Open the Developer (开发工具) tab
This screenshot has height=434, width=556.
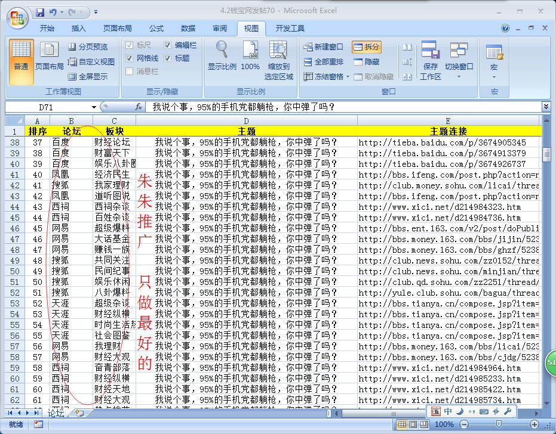[290, 29]
